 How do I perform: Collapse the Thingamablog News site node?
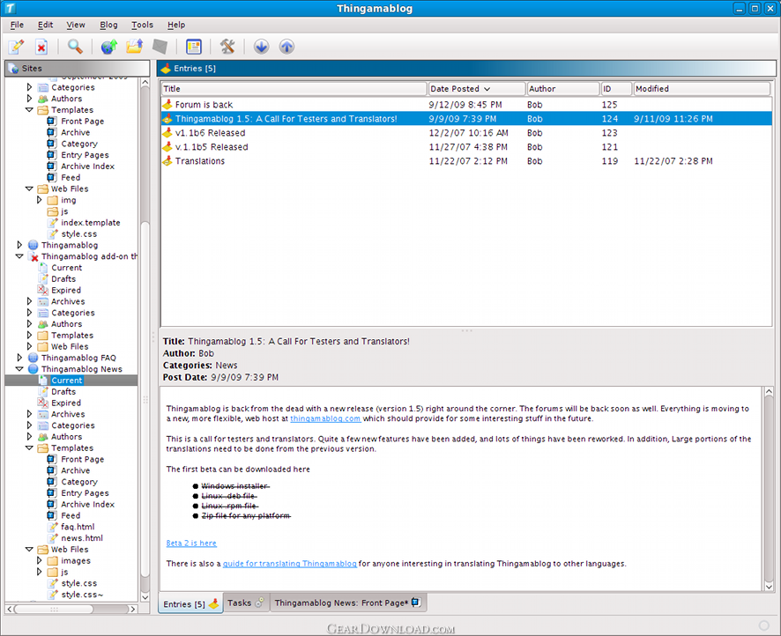[x=19, y=369]
